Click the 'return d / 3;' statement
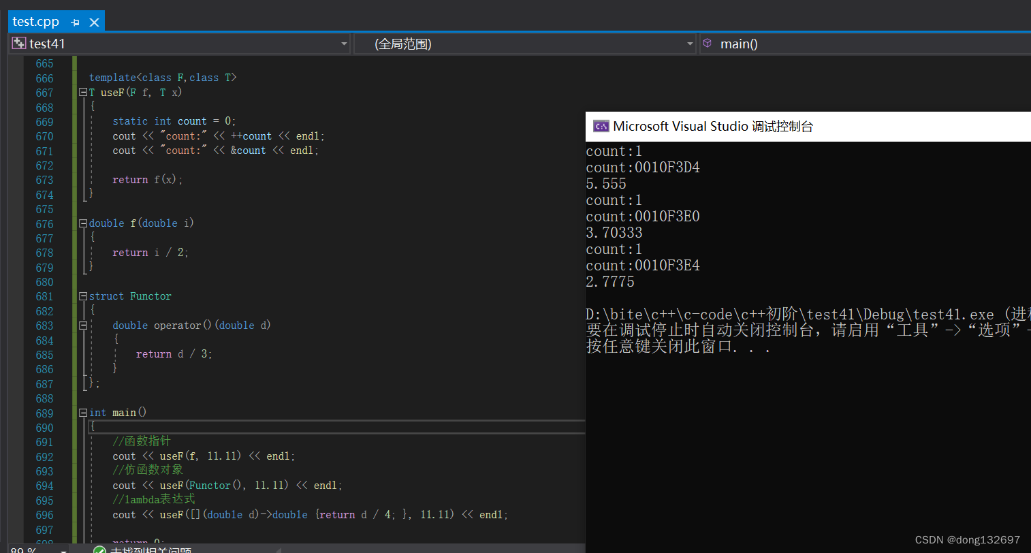The image size is (1031, 553). pos(174,354)
